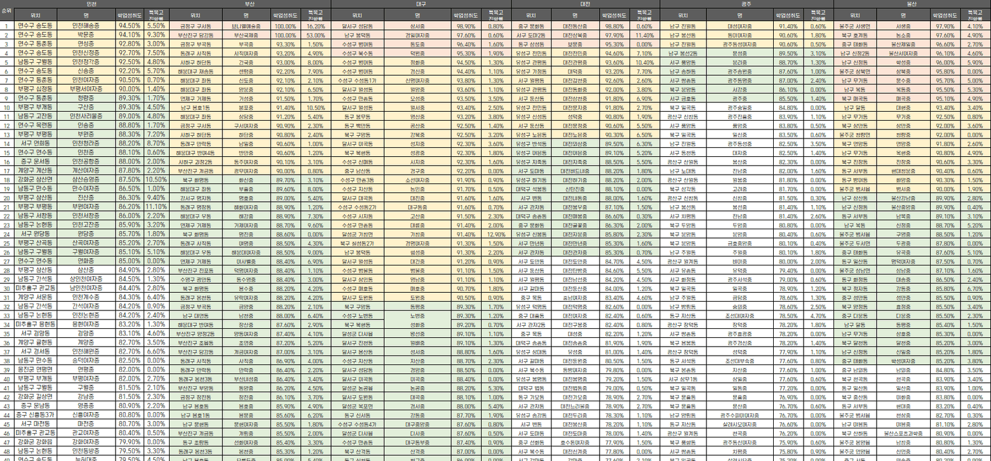
Task: Click the 명 header under 부산
Action: click(x=245, y=15)
